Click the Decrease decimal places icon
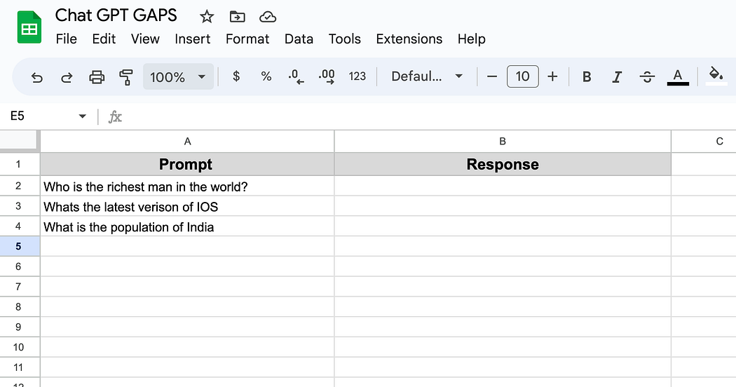 click(296, 76)
